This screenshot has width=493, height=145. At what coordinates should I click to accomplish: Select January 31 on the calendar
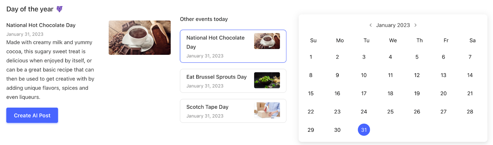coord(364,130)
